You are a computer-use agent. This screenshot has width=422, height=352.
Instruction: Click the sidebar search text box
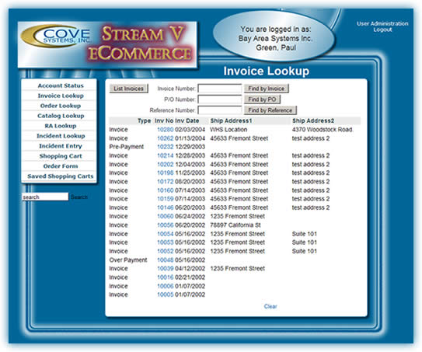coord(45,197)
